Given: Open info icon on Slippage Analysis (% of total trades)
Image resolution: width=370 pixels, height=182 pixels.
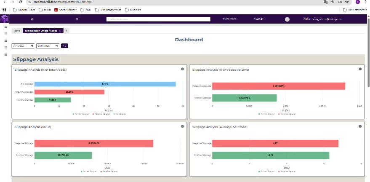Looking at the screenshot, I should [182, 69].
